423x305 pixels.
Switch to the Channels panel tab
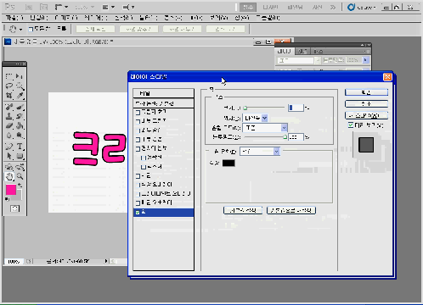pos(302,51)
